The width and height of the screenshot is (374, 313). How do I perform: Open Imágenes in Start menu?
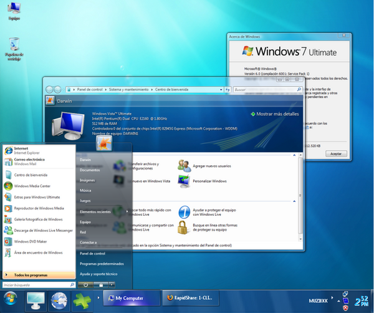click(x=87, y=180)
